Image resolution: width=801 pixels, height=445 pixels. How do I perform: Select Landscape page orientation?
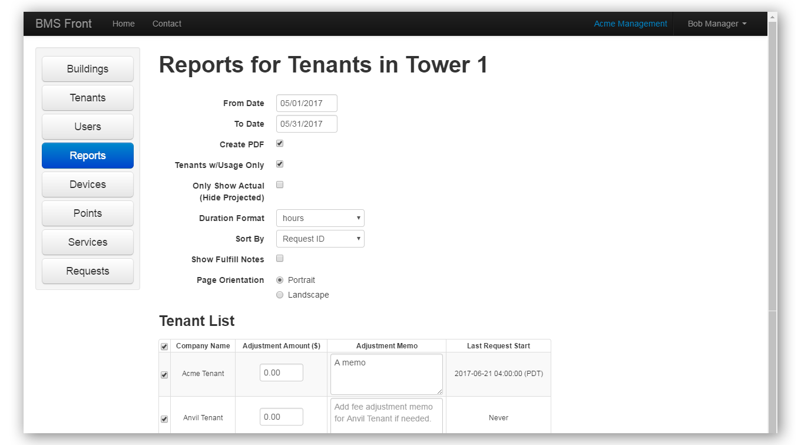tap(280, 295)
